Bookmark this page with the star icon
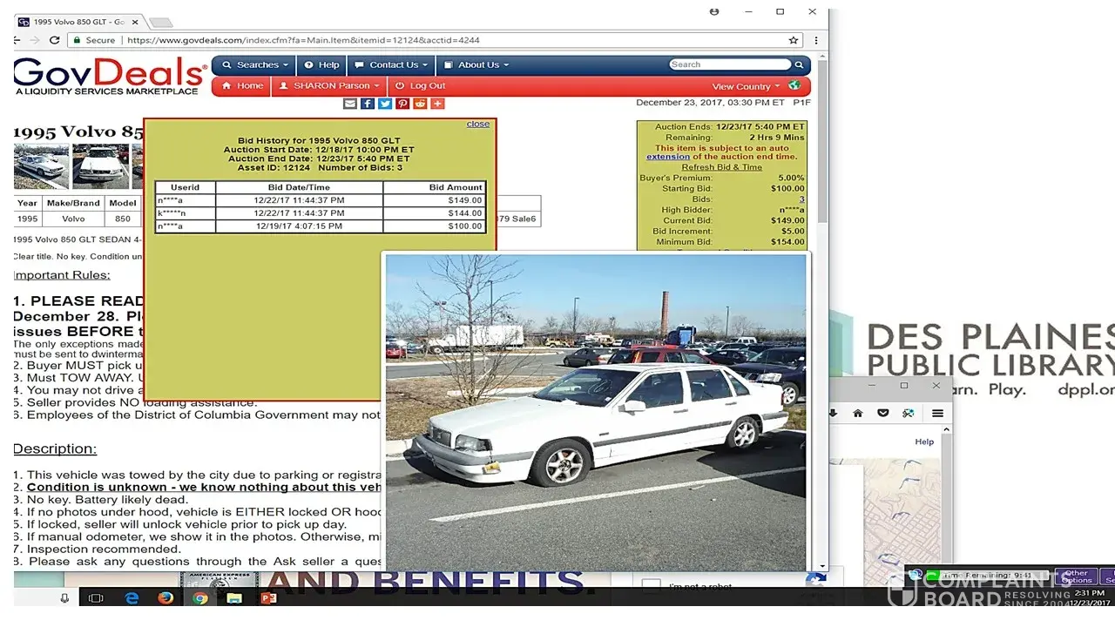Screen dimensions: 1115x627 tap(793, 40)
